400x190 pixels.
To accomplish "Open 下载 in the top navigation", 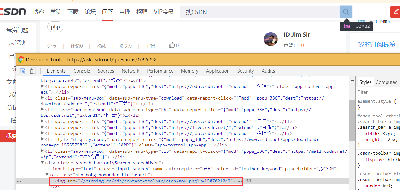I will coord(73,12).
